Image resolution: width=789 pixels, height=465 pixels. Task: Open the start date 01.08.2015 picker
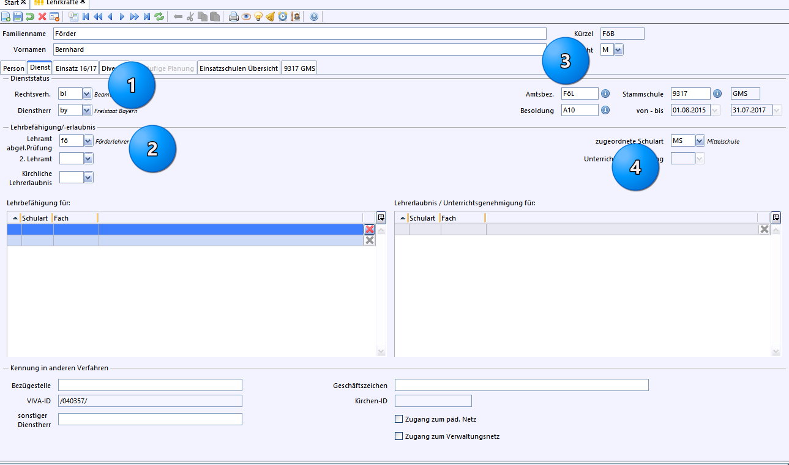(716, 110)
